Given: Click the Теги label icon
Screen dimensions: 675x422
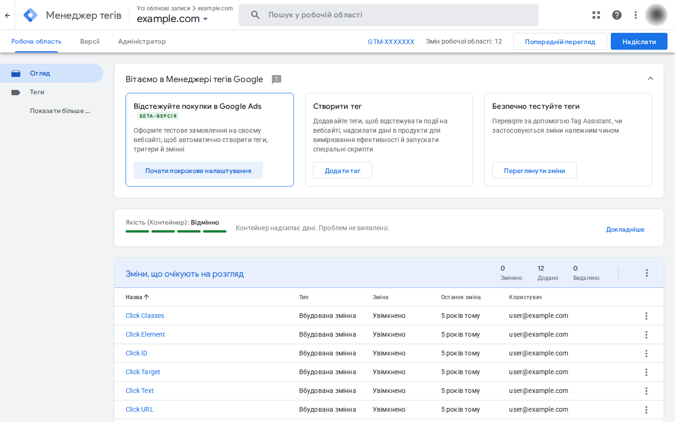Looking at the screenshot, I should (x=16, y=92).
